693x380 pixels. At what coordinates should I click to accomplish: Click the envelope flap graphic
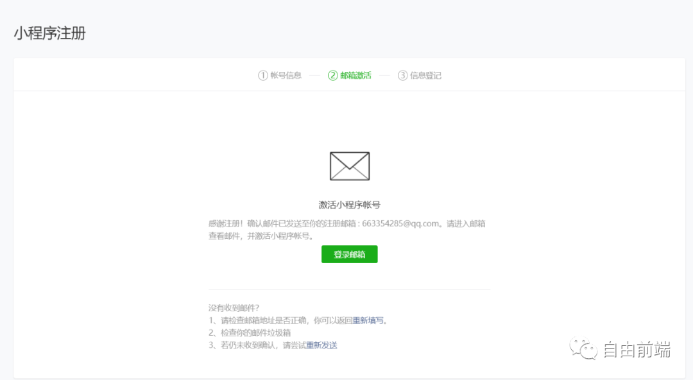click(349, 159)
